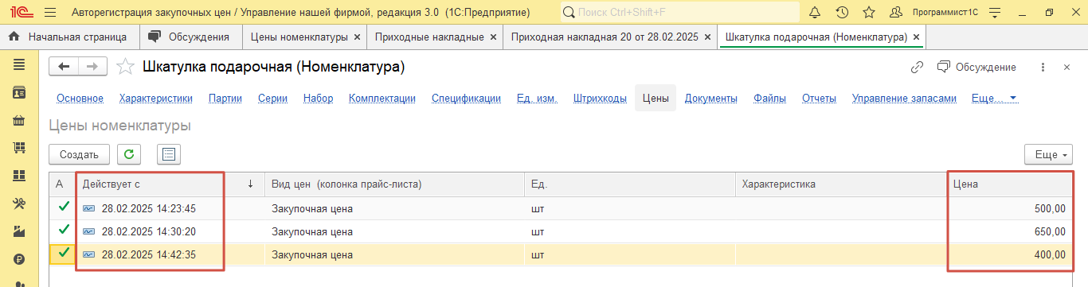Open the Production factory sidebar icon
Screen dimensions: 1088x287
(x=19, y=231)
